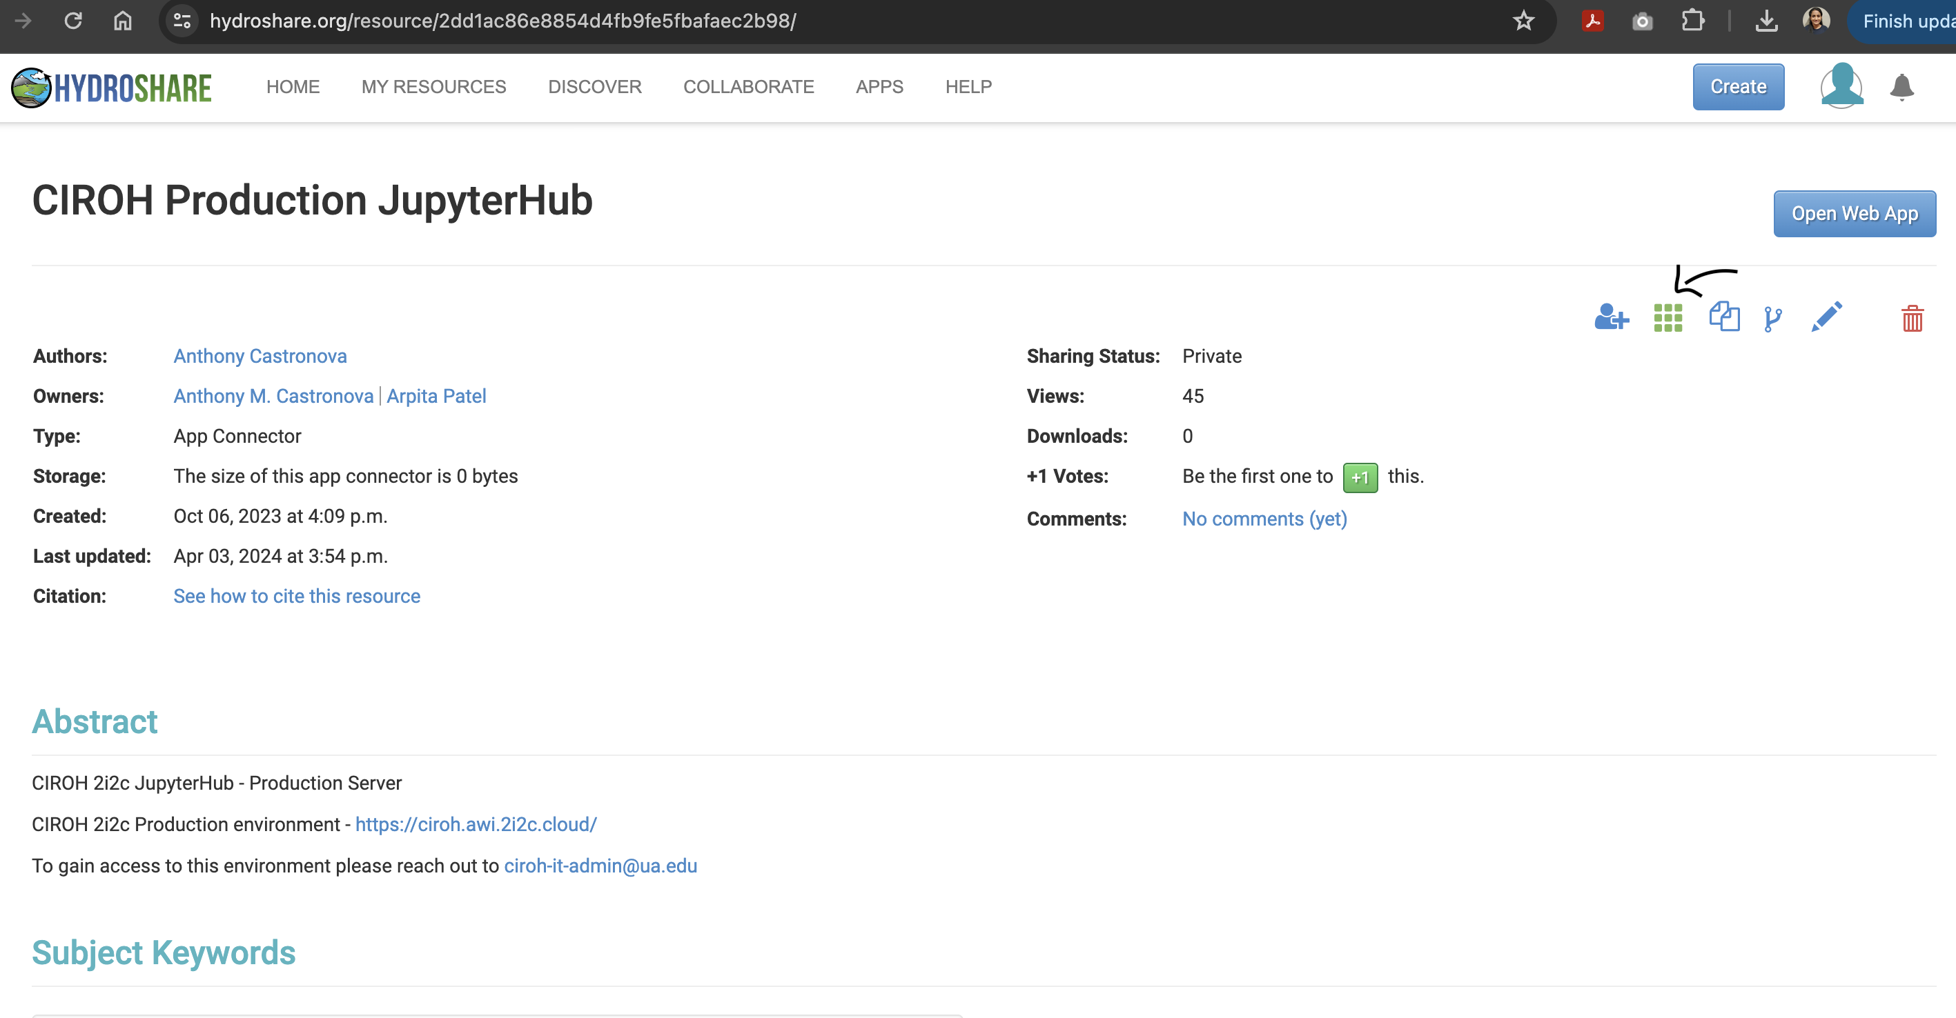Open browser extensions puzzle icon
The height and width of the screenshot is (1018, 1956).
[1692, 21]
